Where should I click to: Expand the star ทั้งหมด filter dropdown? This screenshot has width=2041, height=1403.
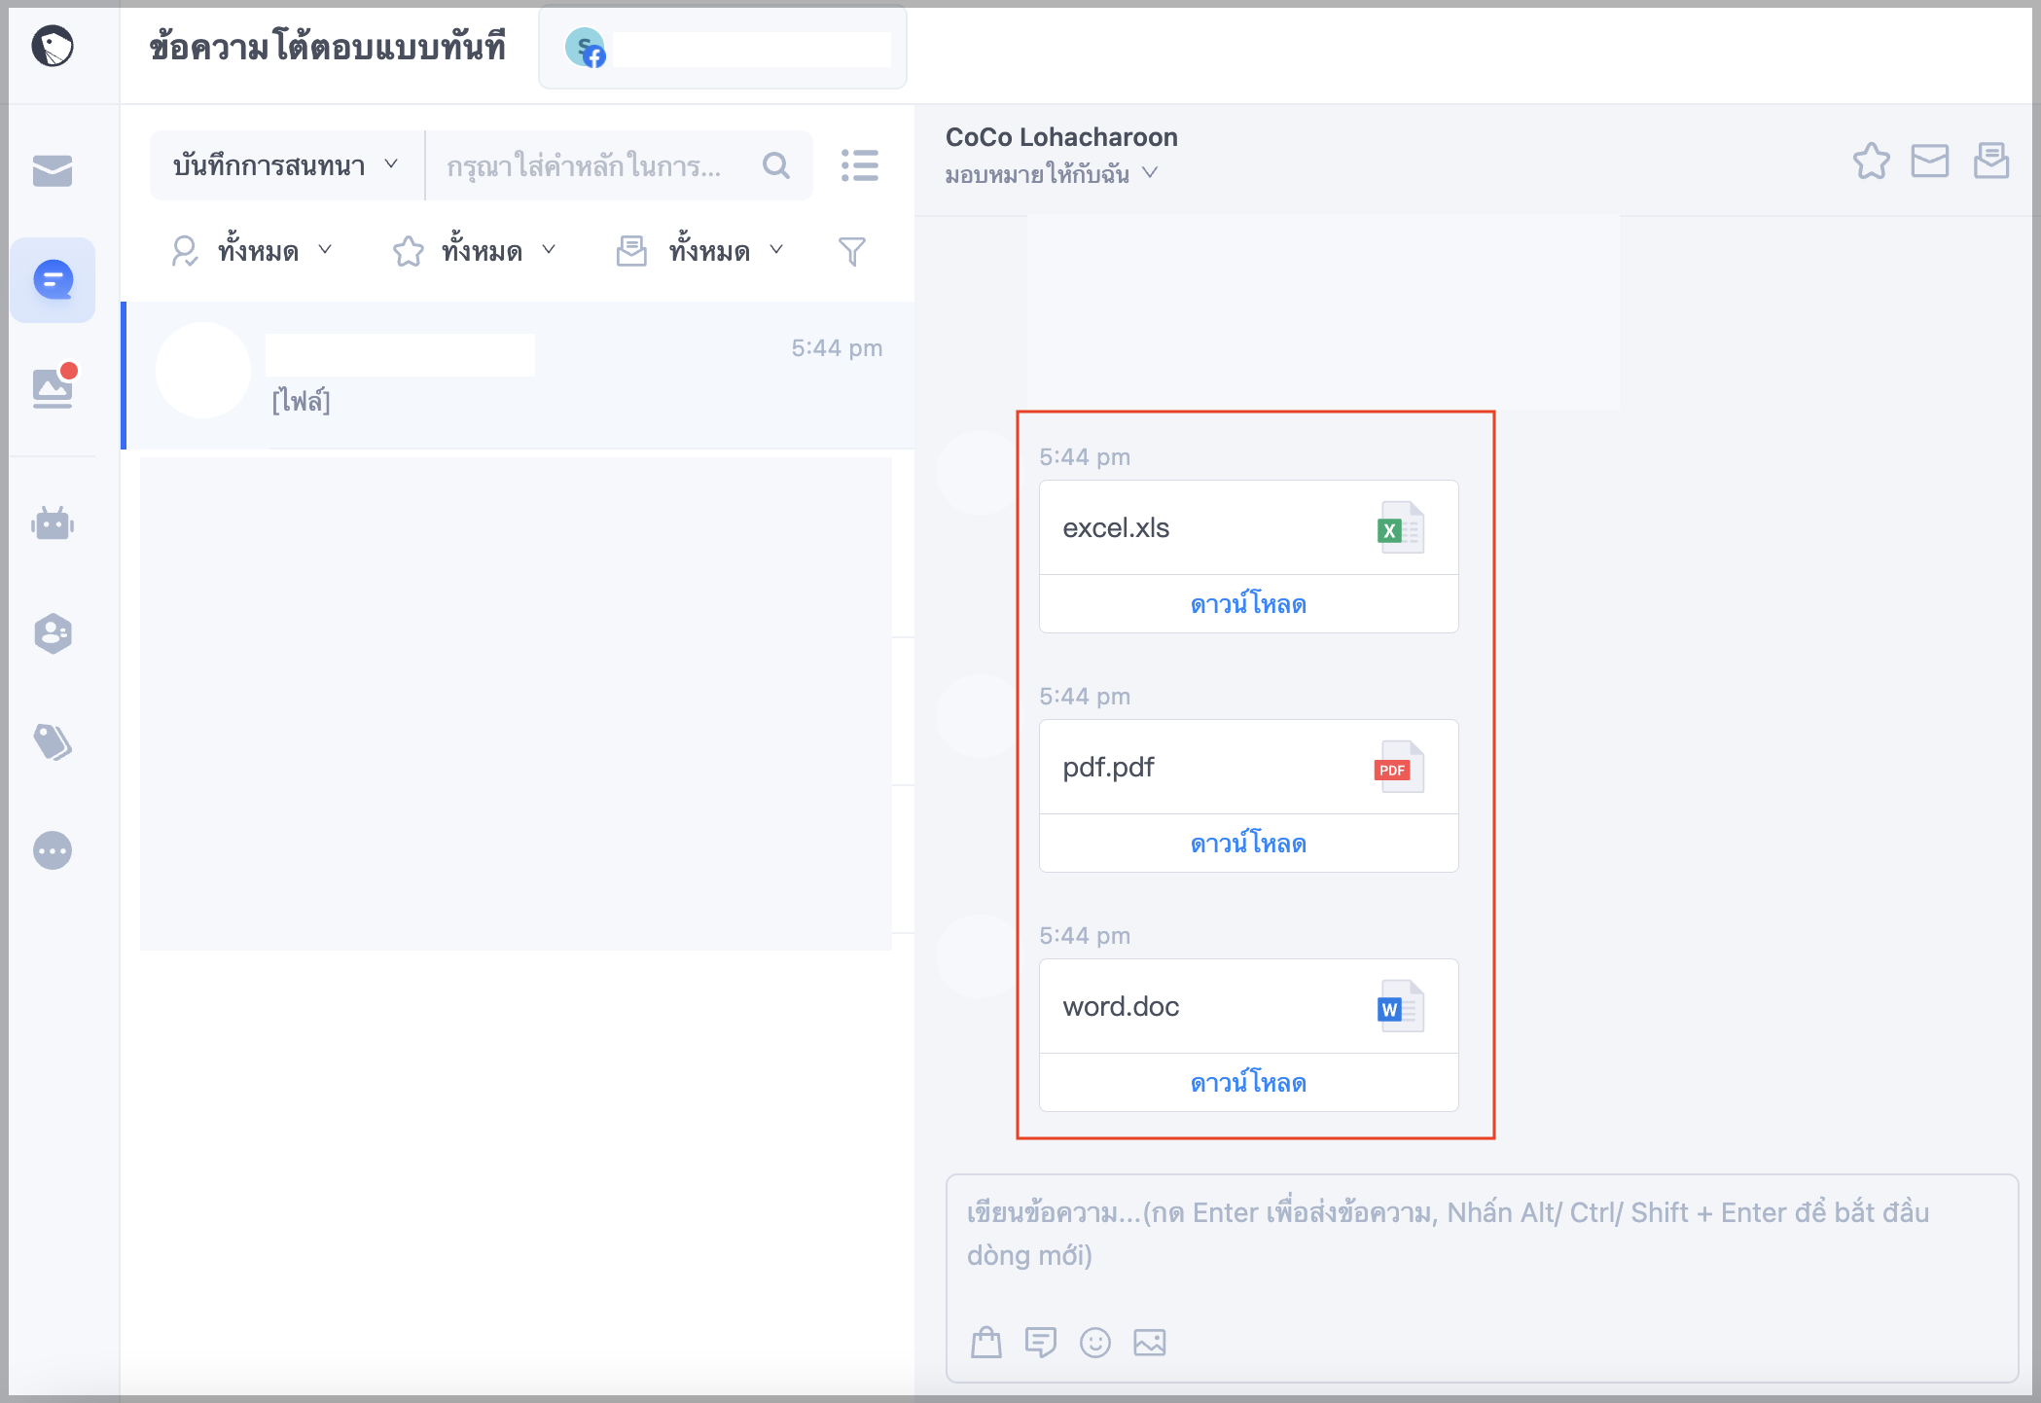tap(476, 251)
